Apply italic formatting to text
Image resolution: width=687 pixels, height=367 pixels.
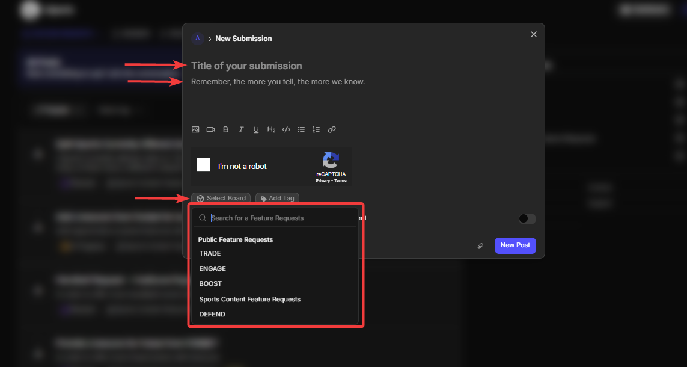(x=241, y=129)
